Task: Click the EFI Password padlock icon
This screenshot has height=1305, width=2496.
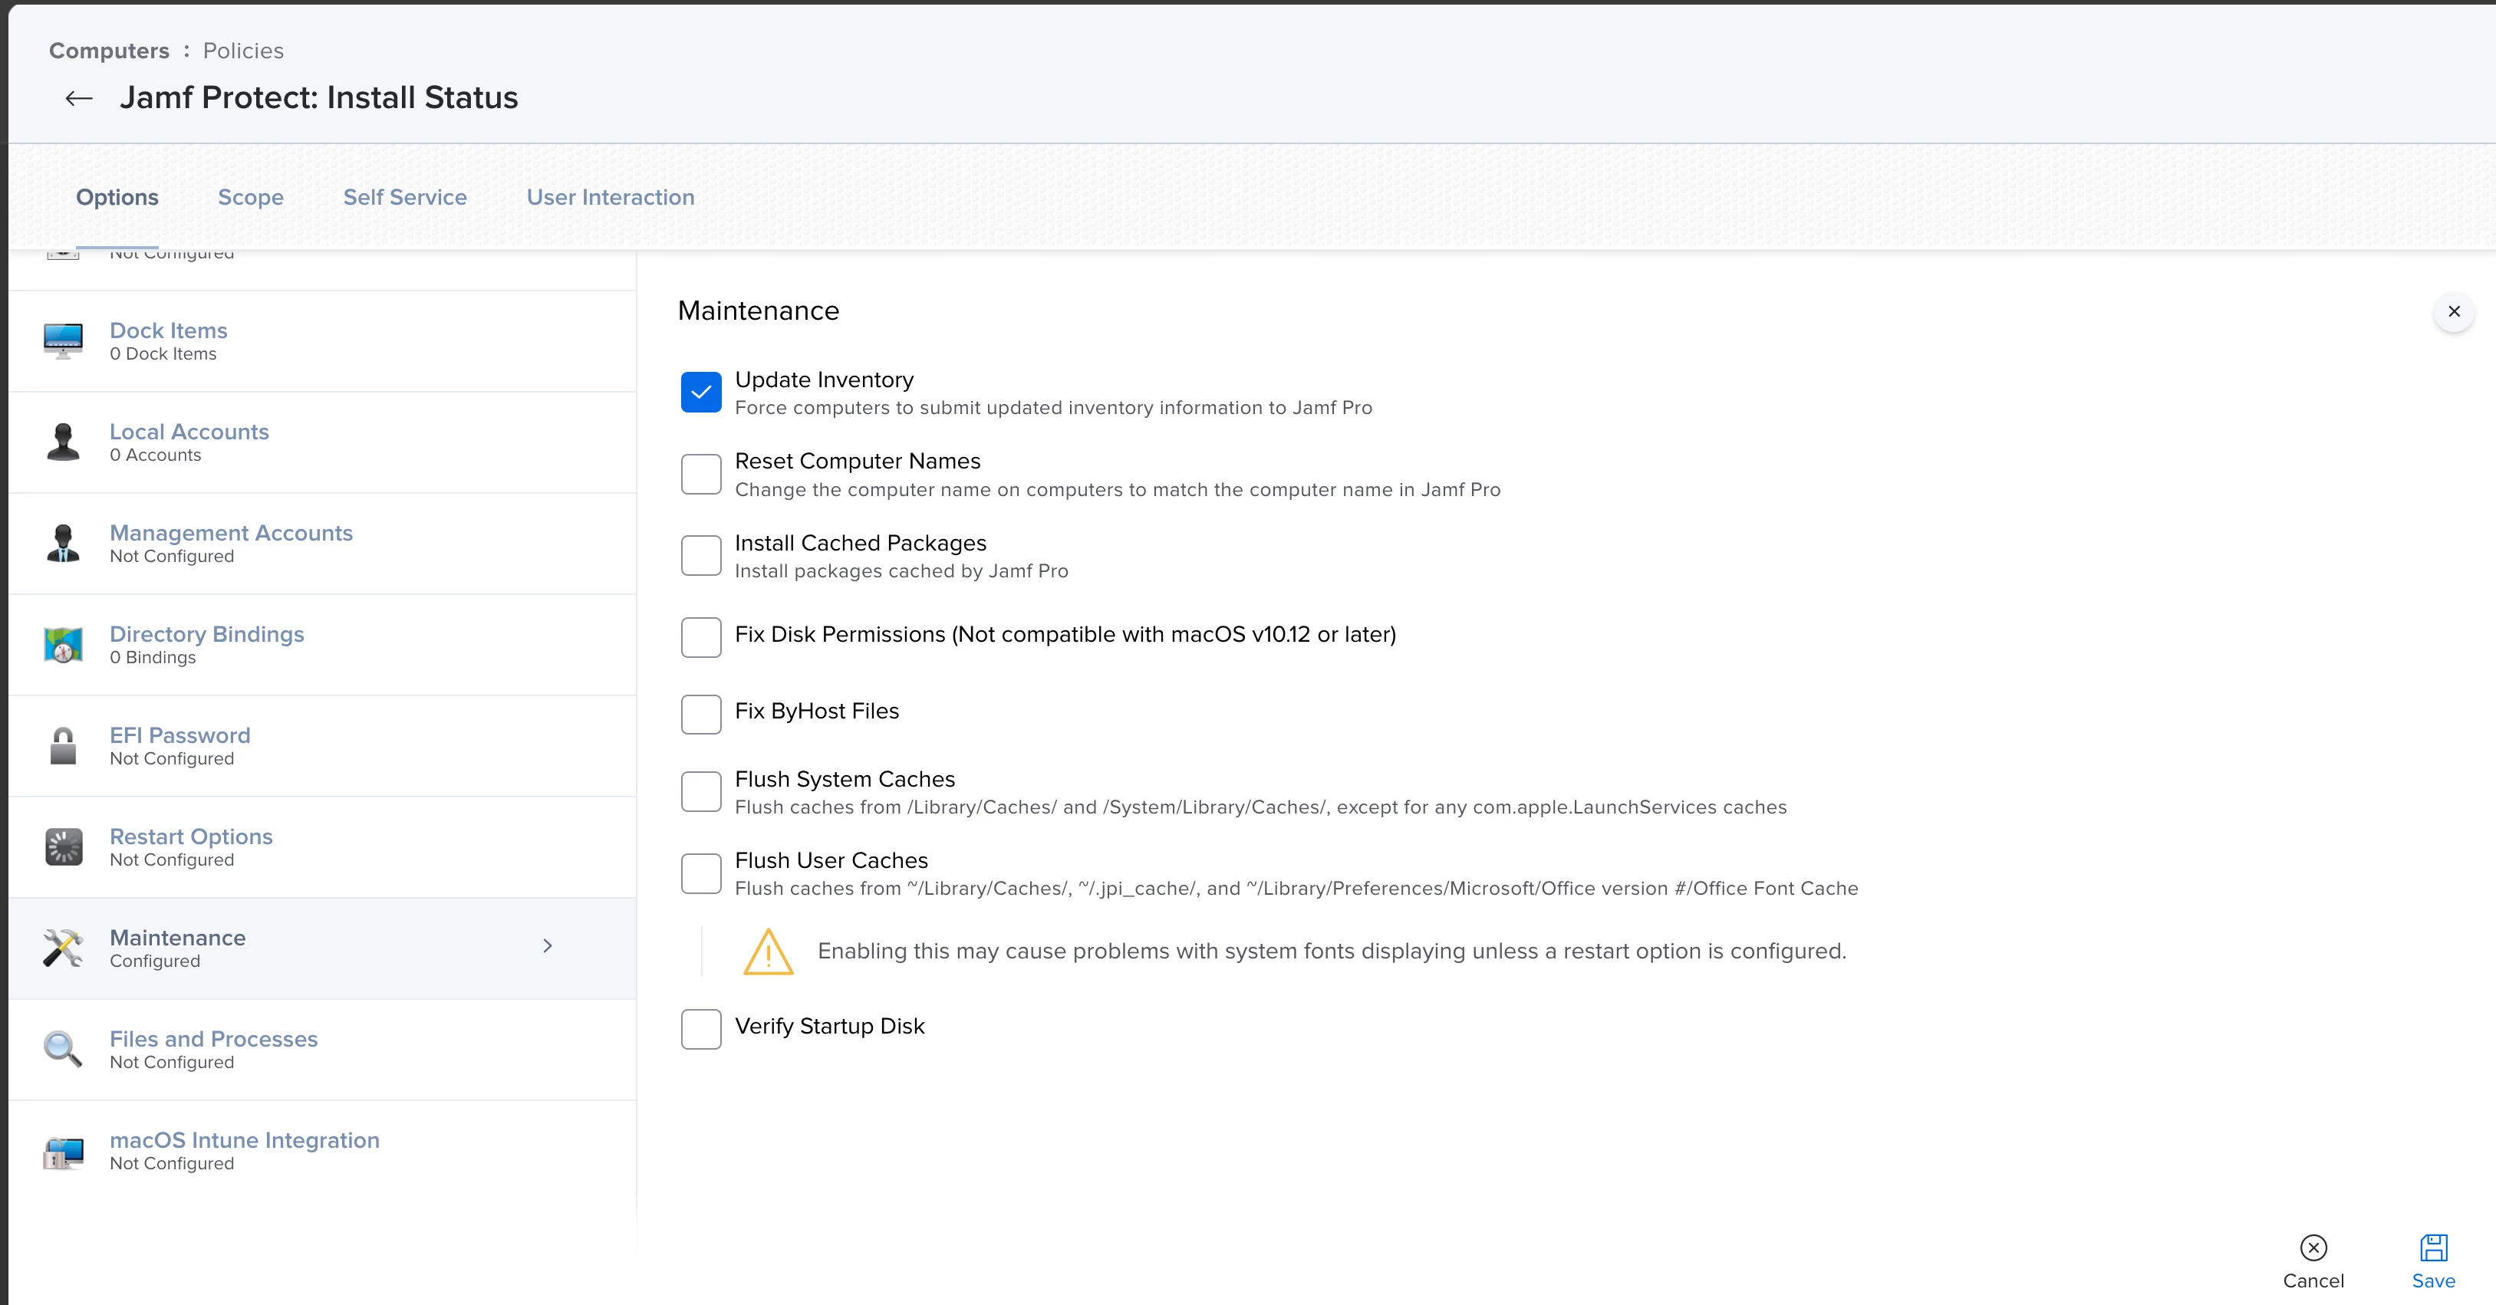Action: (x=63, y=746)
